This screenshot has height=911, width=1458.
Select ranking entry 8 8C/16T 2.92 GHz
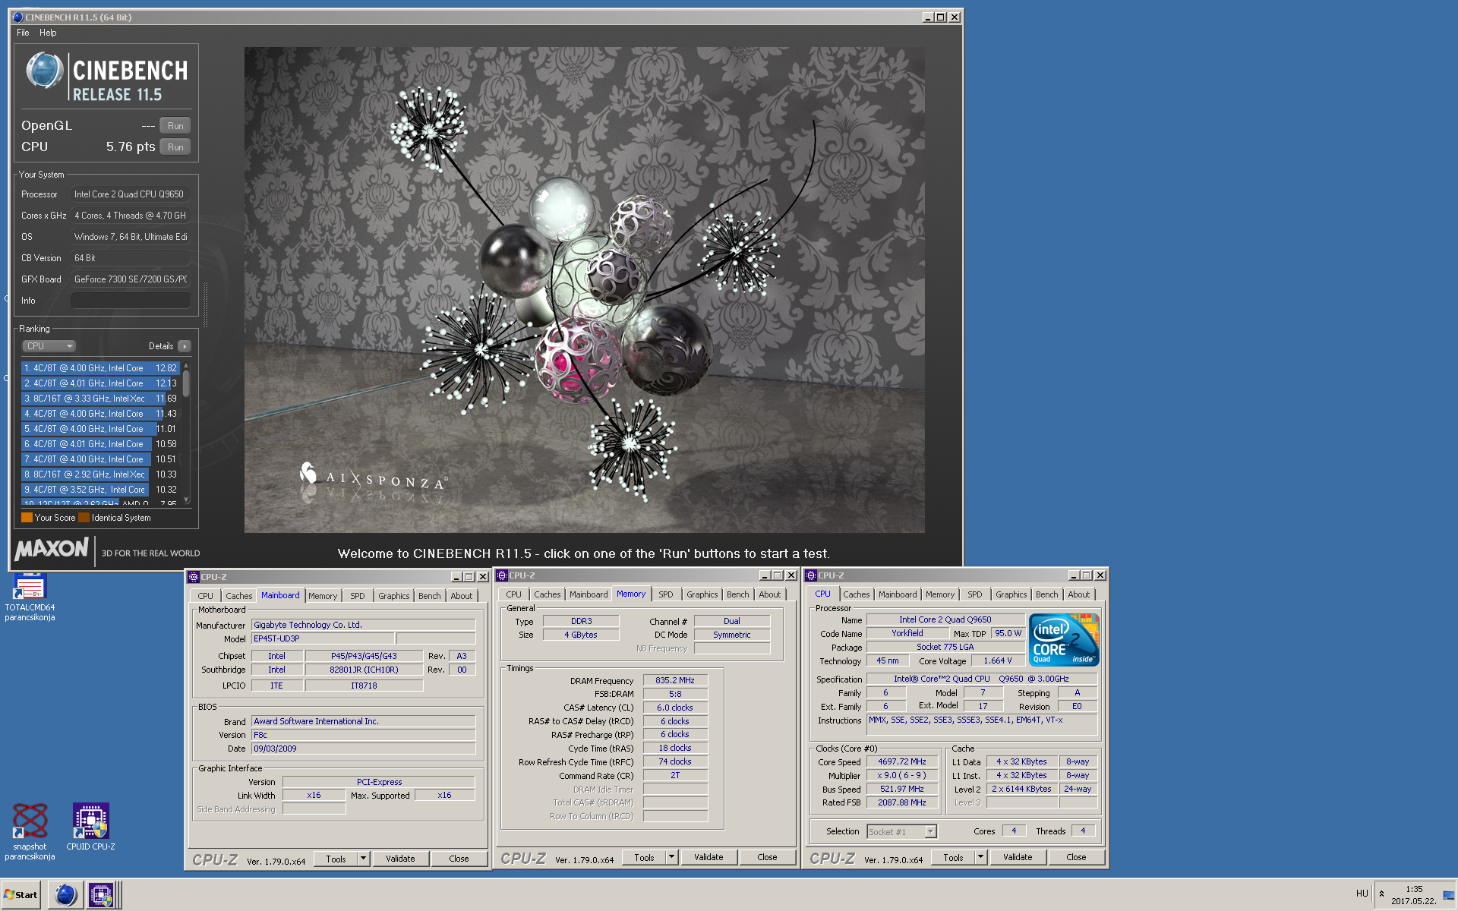coord(99,474)
